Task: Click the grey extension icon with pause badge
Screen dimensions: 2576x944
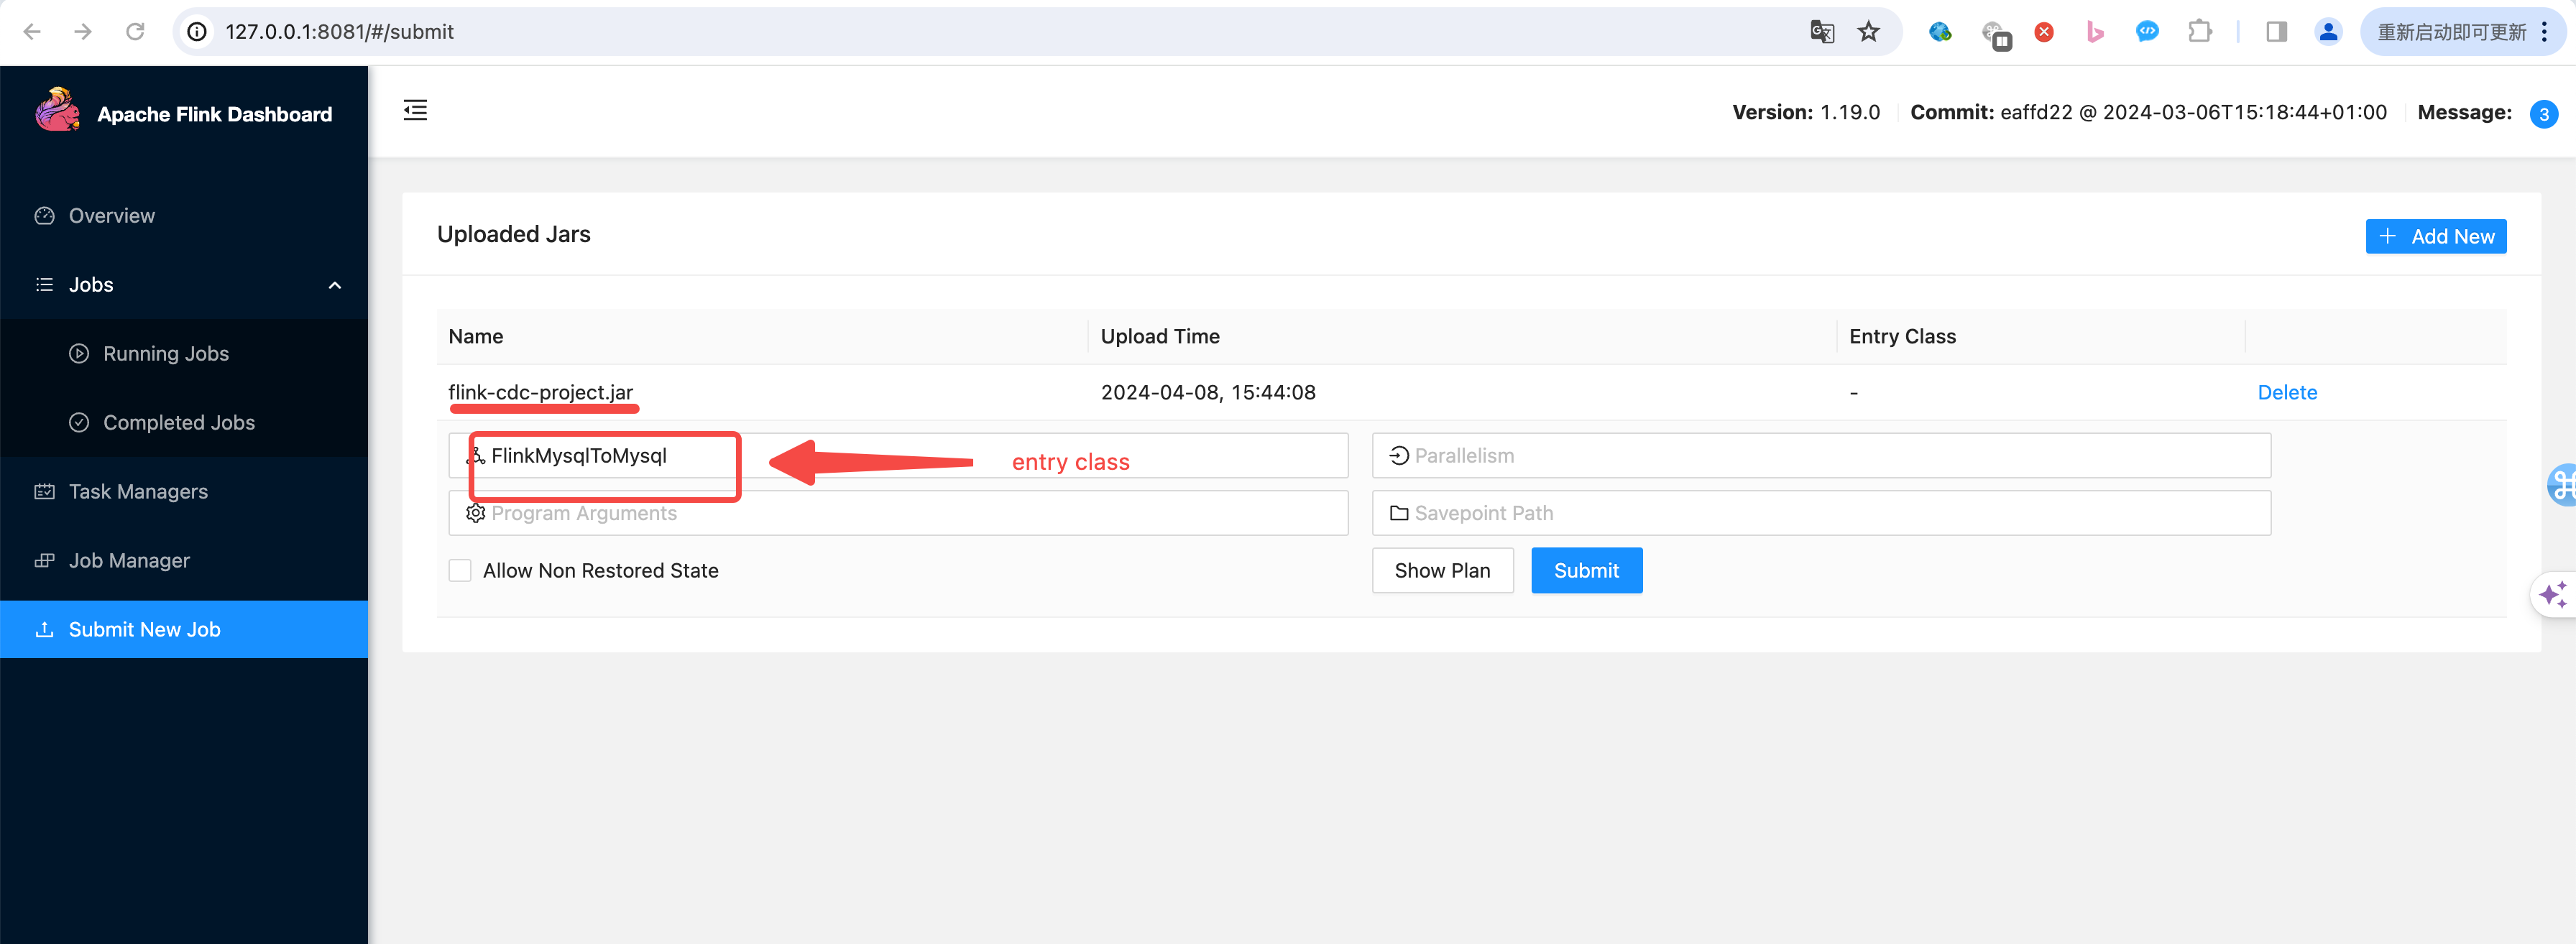Action: click(1995, 35)
